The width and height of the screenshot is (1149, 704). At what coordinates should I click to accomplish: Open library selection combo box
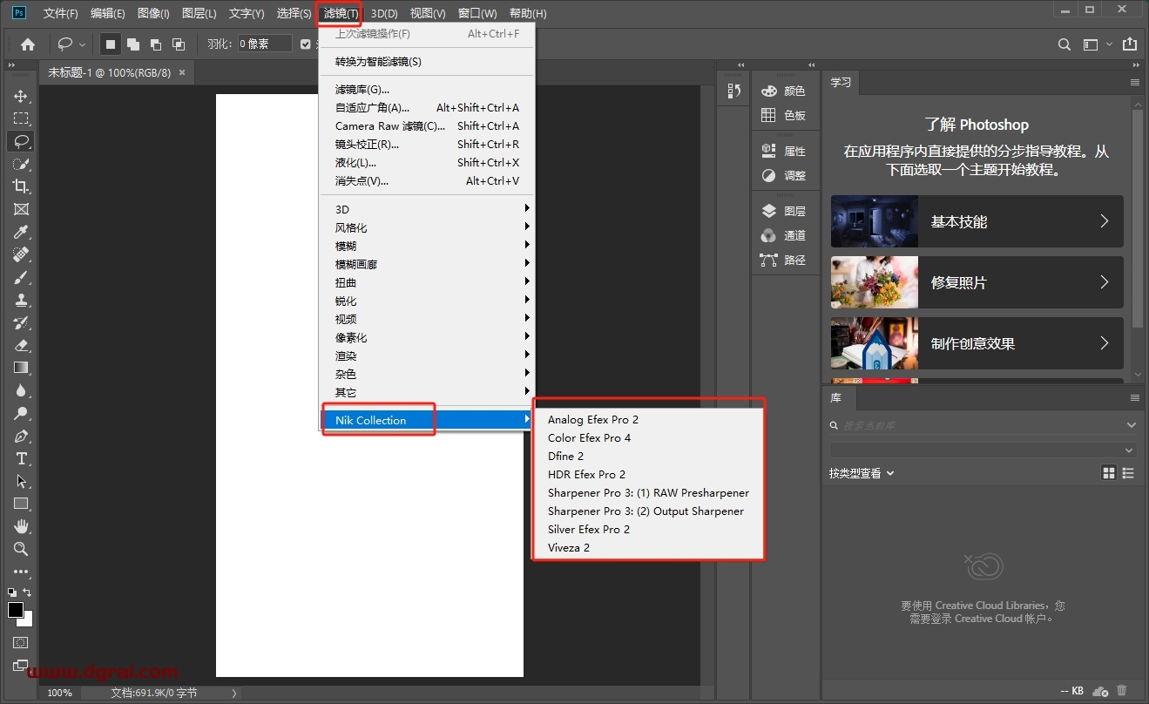click(x=983, y=450)
